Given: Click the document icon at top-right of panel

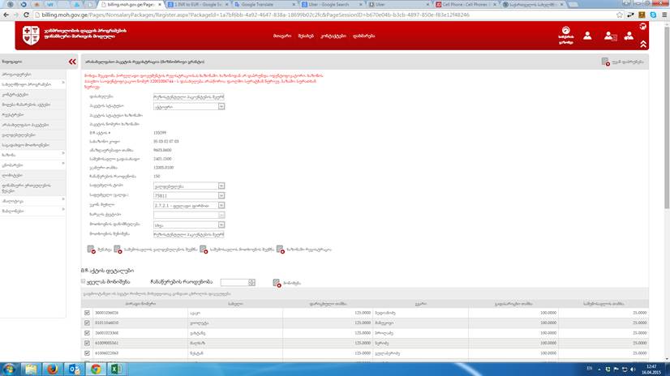Looking at the screenshot, I should tap(606, 62).
